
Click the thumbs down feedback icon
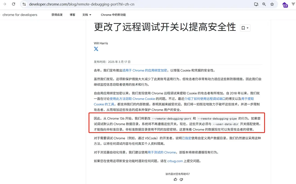click(x=181, y=179)
